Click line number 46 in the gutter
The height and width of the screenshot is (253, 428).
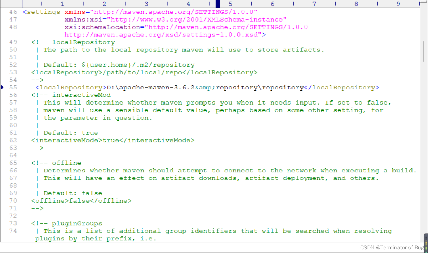(13, 12)
